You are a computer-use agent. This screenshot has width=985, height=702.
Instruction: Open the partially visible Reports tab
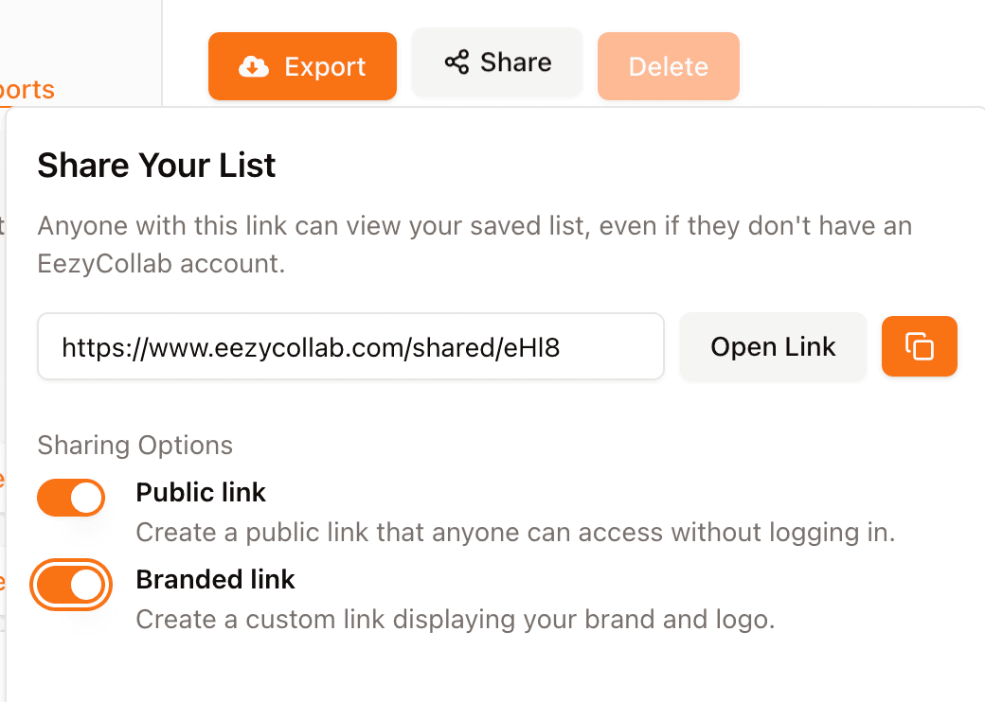coord(27,90)
